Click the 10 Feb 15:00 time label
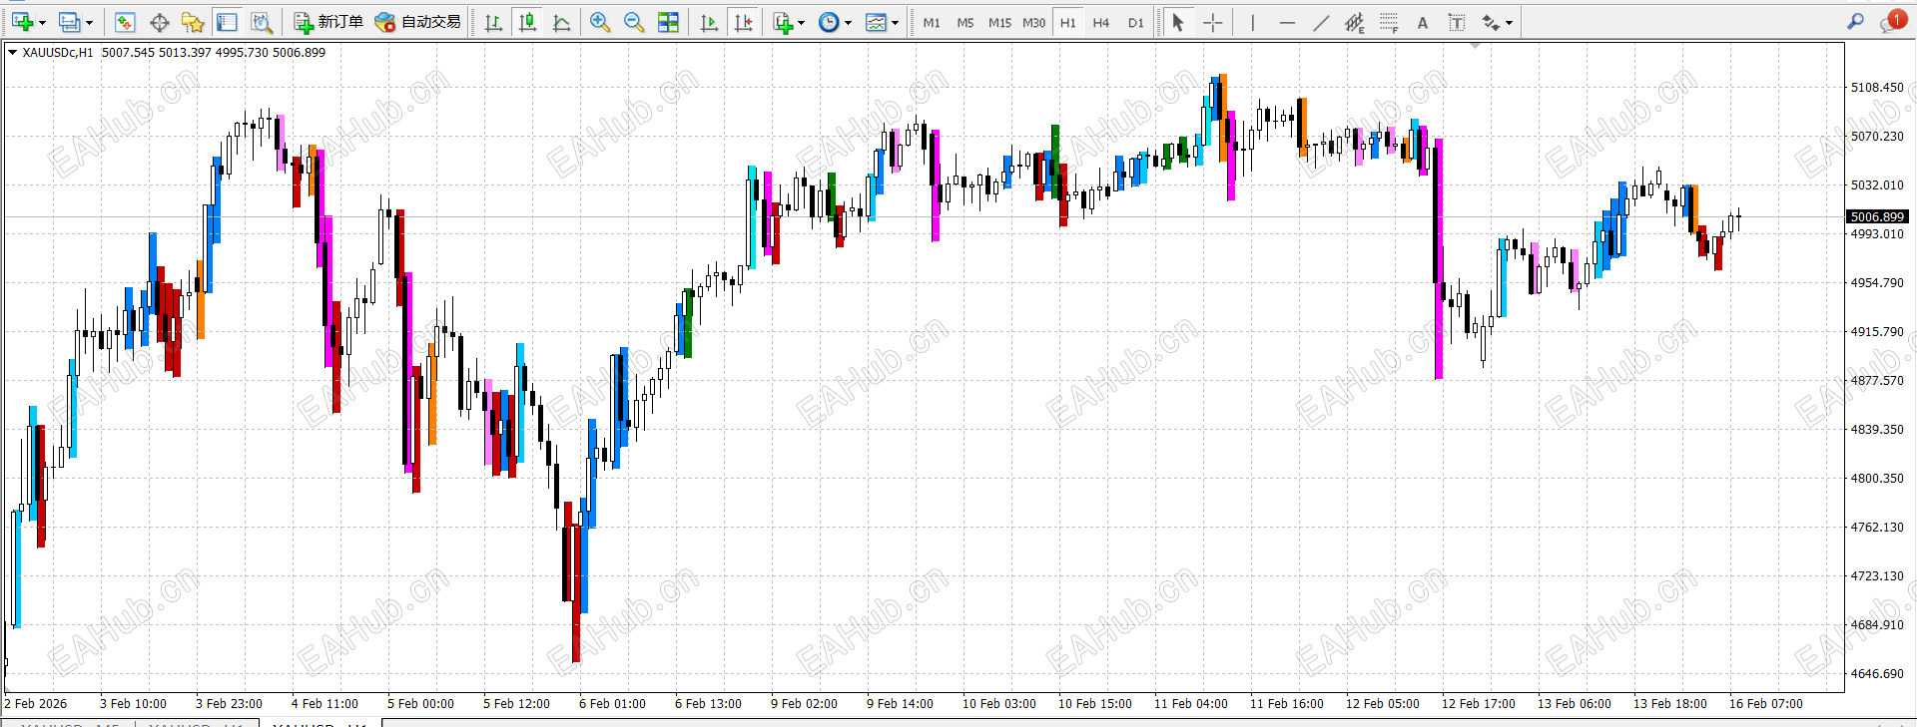The height and width of the screenshot is (727, 1917). (x=1095, y=704)
